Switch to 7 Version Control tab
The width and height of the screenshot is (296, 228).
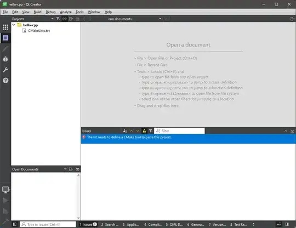click(x=217, y=224)
